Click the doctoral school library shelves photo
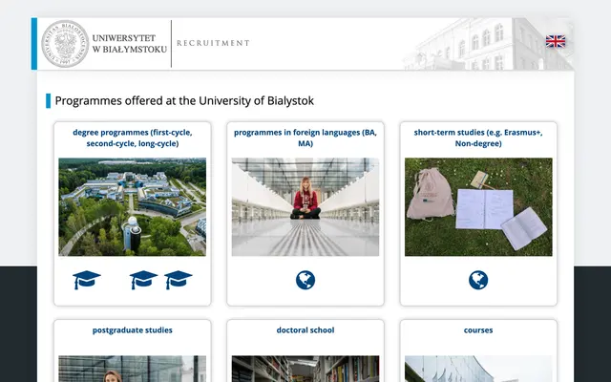The image size is (611, 382). (305, 369)
